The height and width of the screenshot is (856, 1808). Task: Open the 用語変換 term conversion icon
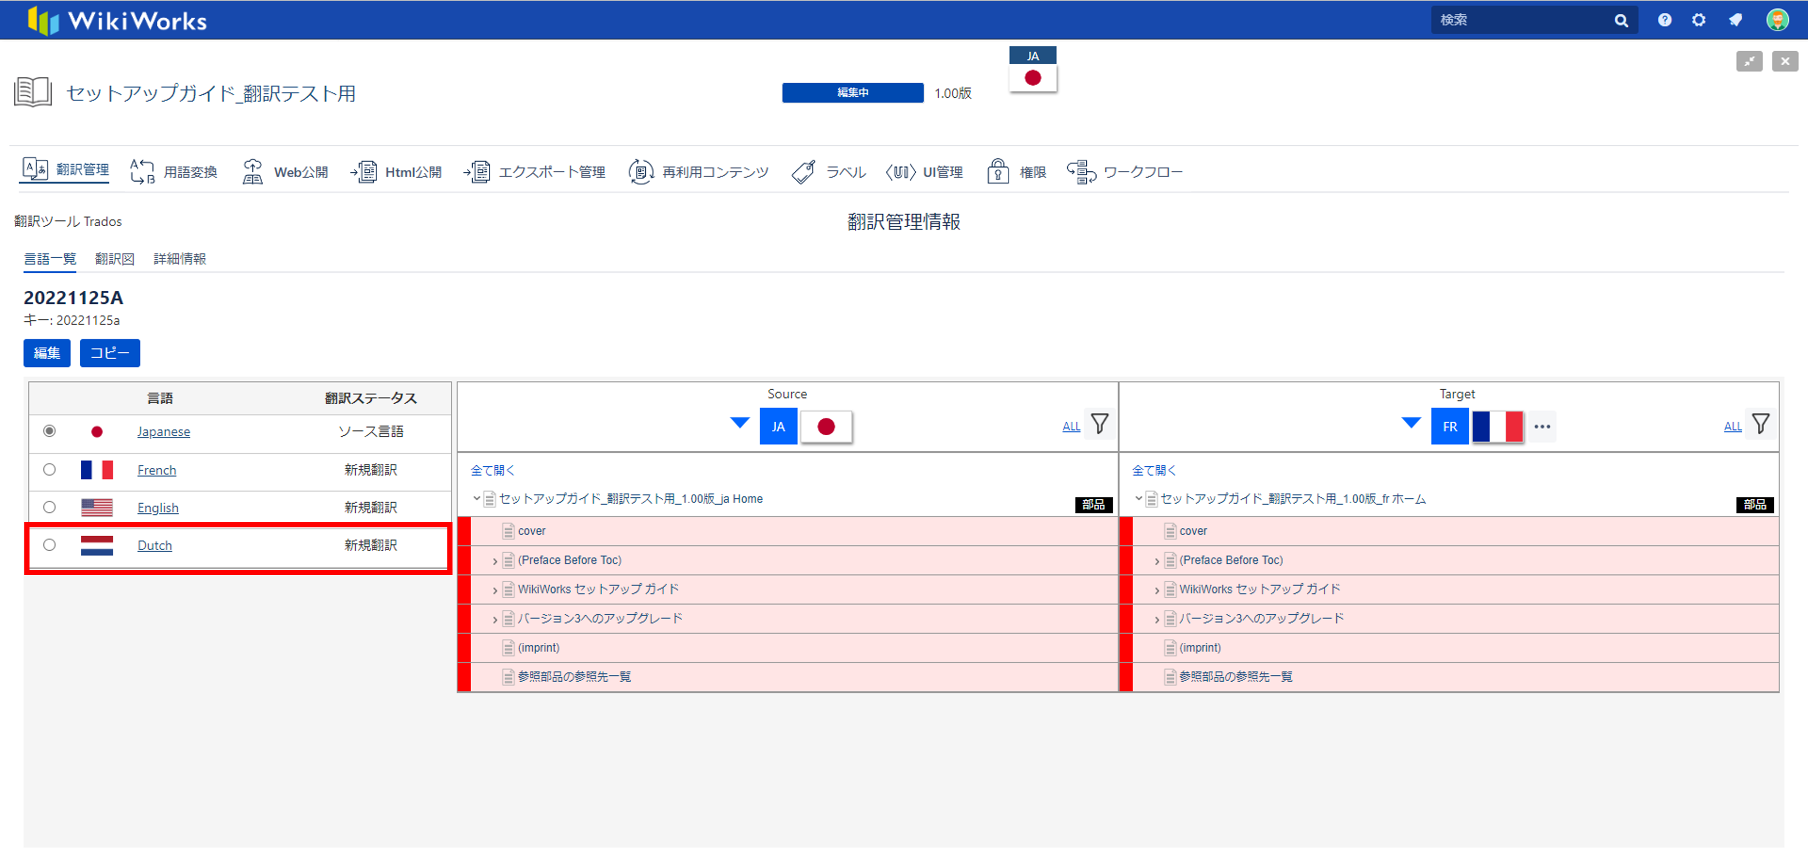click(x=142, y=172)
